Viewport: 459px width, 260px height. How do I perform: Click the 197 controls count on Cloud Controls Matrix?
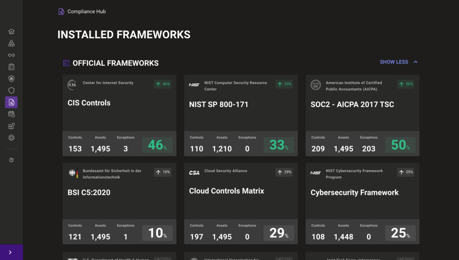point(197,237)
